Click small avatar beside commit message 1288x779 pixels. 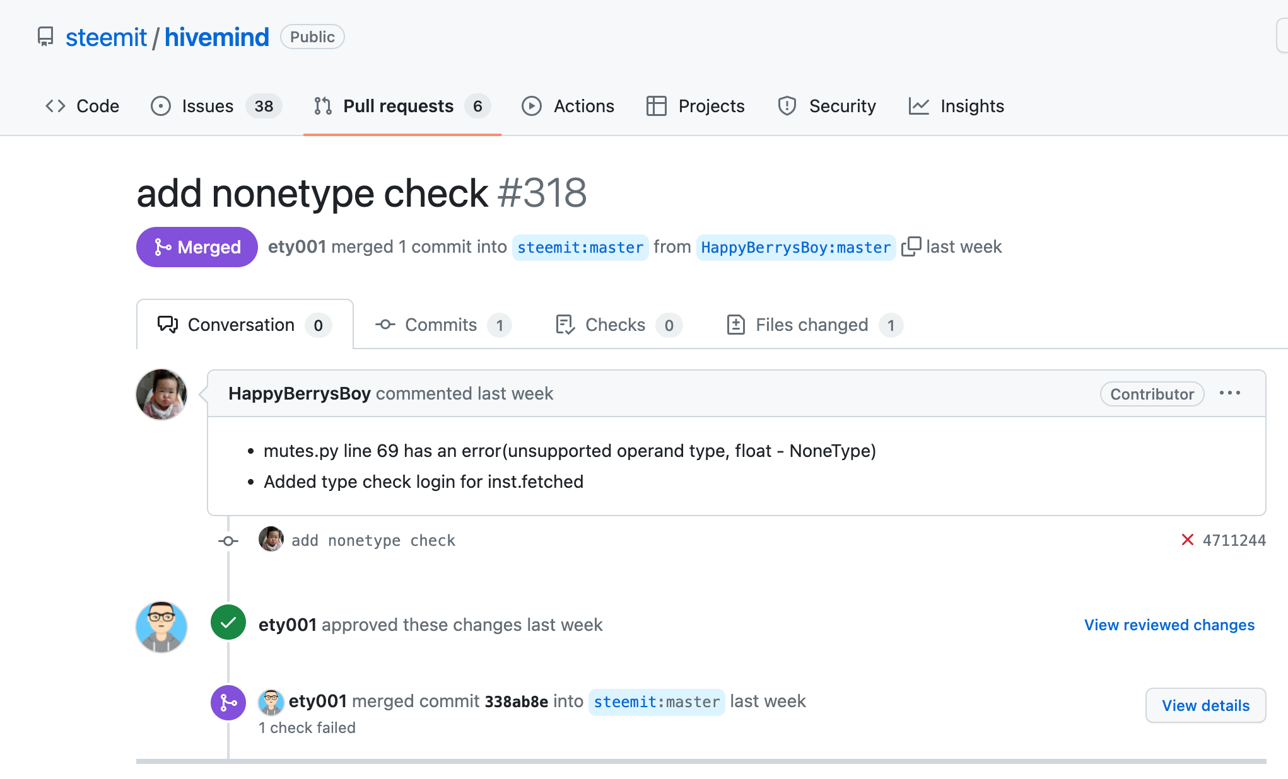point(271,540)
